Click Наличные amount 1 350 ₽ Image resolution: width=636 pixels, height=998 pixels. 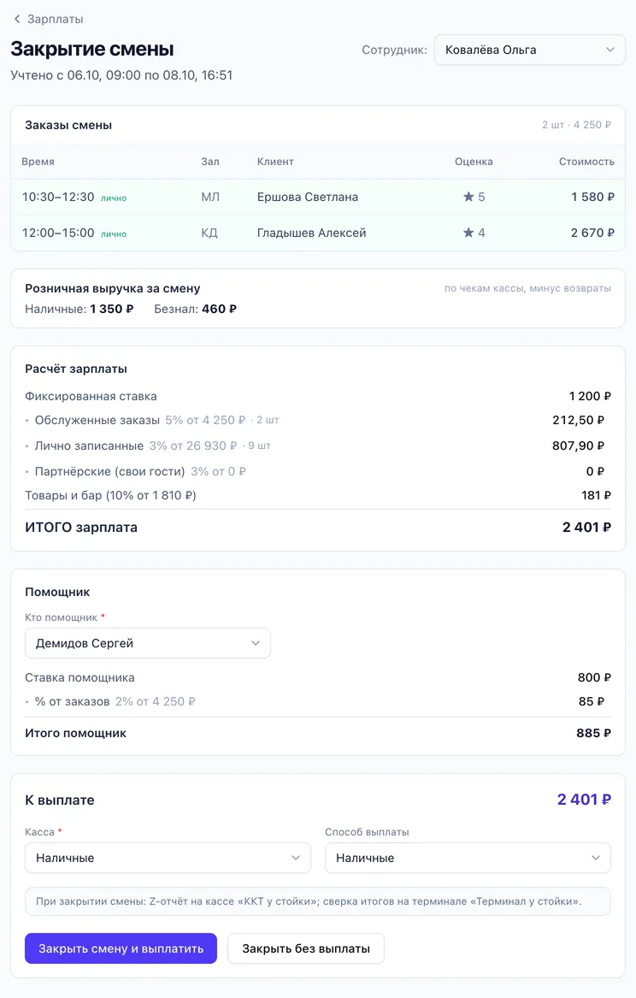coord(112,309)
